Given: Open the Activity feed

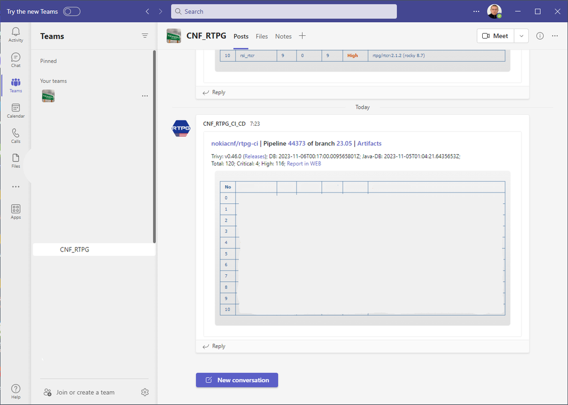Looking at the screenshot, I should [x=15, y=35].
